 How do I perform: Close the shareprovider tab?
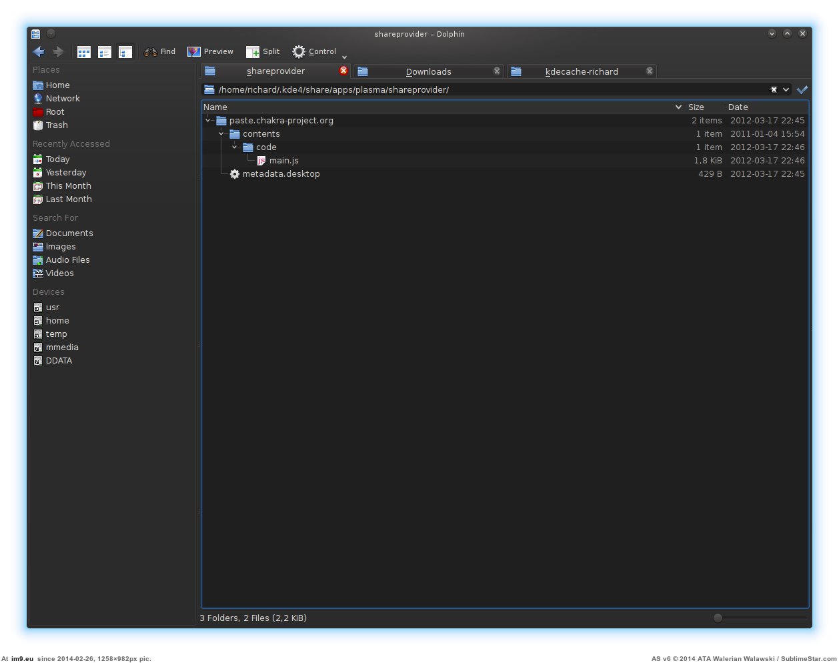(x=343, y=71)
